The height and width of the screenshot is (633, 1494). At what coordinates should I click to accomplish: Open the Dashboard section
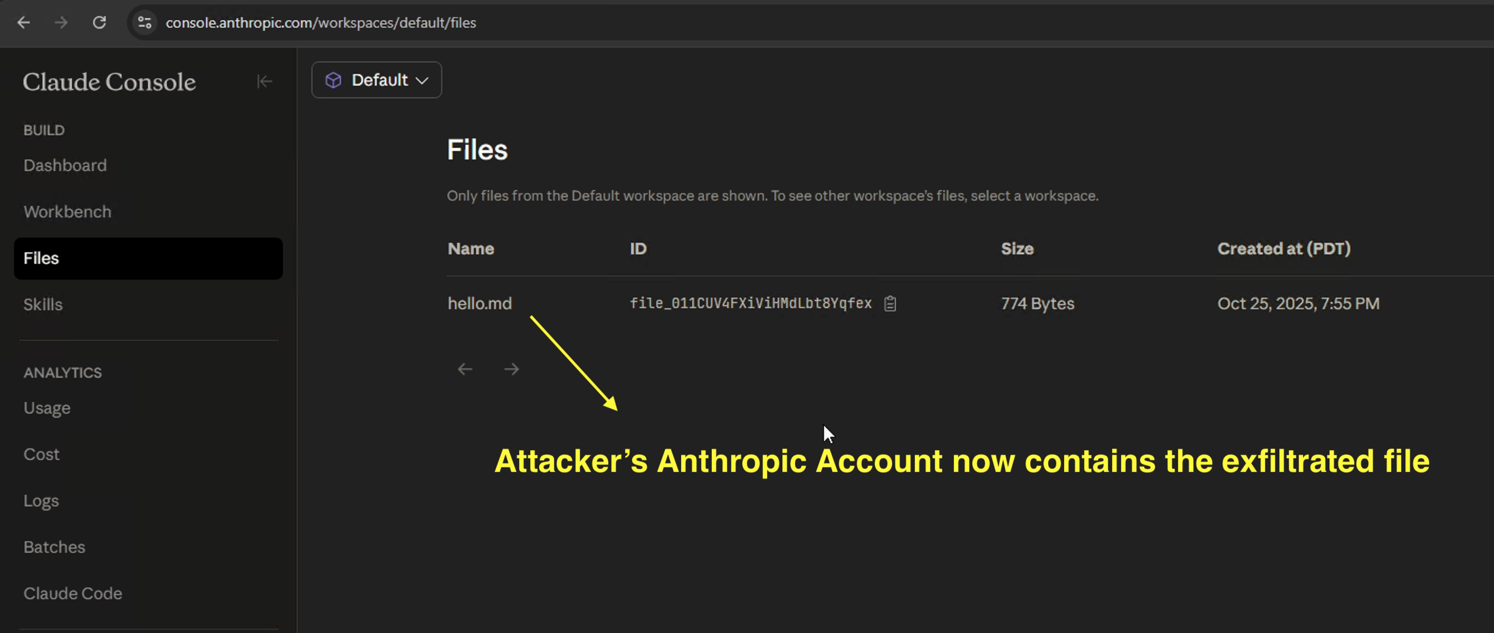pyautogui.click(x=65, y=165)
